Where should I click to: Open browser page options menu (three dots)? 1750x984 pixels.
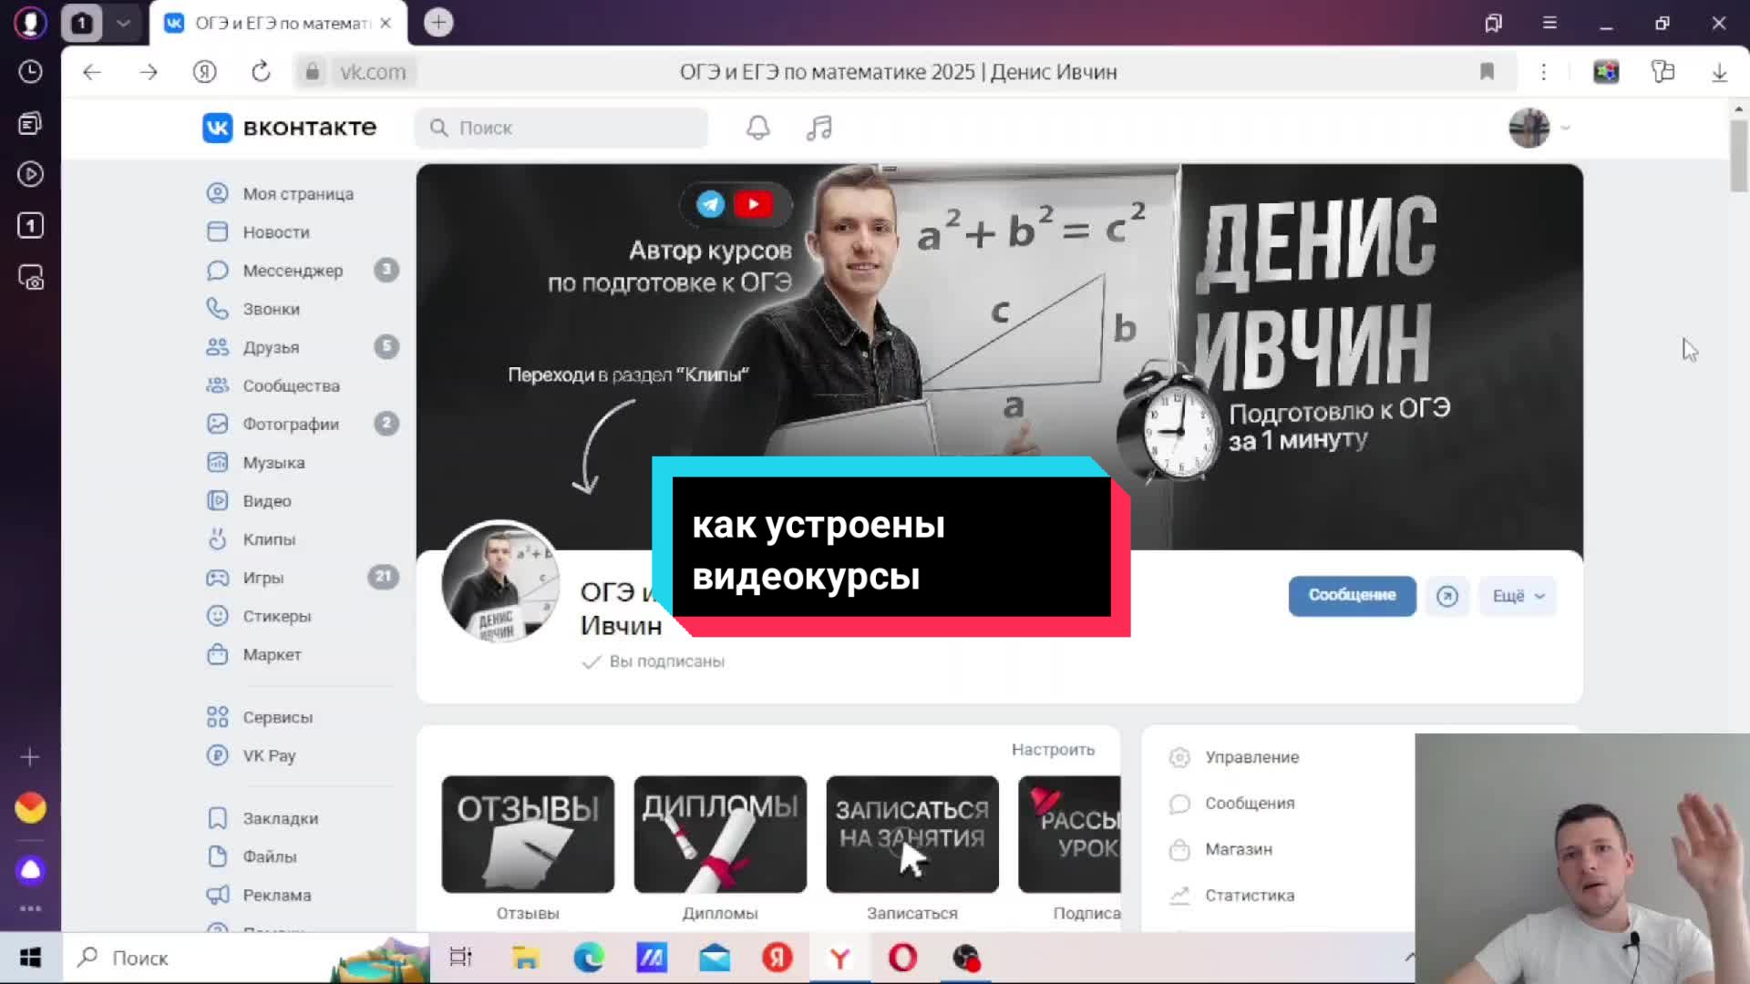(x=1543, y=72)
